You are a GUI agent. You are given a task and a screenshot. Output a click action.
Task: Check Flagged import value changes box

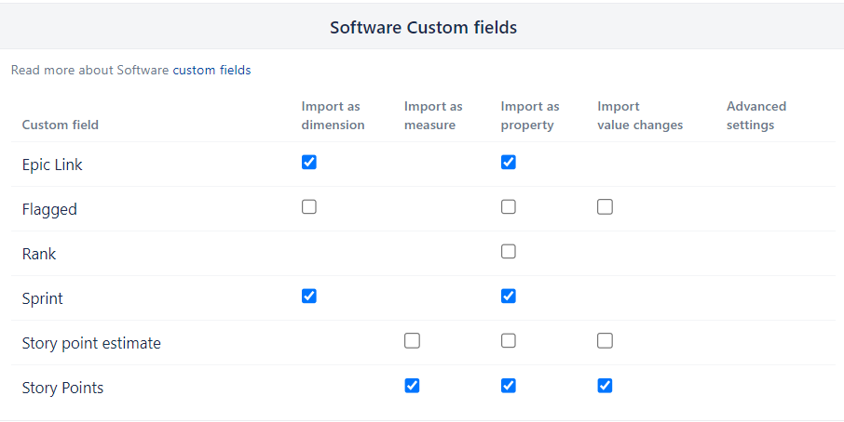pyautogui.click(x=606, y=207)
